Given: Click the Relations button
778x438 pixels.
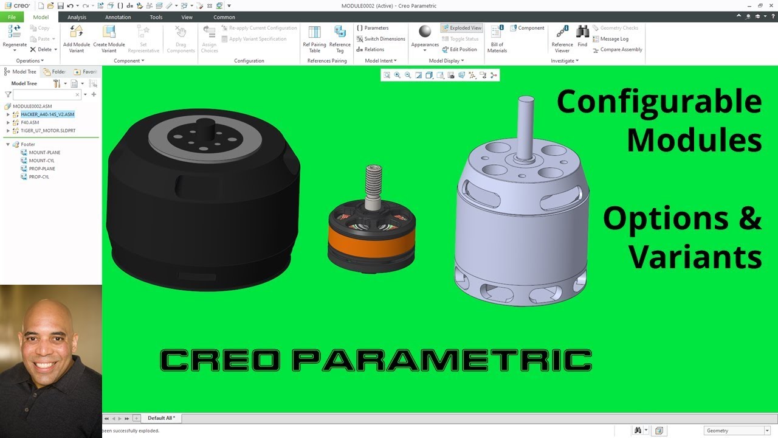Looking at the screenshot, I should pyautogui.click(x=370, y=50).
